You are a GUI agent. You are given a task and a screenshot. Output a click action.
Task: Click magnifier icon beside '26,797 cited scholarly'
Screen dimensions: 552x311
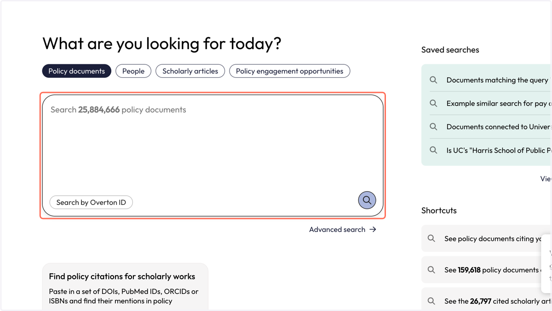[431, 301]
